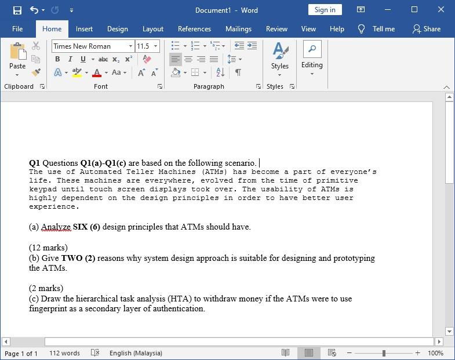Image resolution: width=455 pixels, height=360 pixels.
Task: Apply a bulleted list
Action: 175,46
